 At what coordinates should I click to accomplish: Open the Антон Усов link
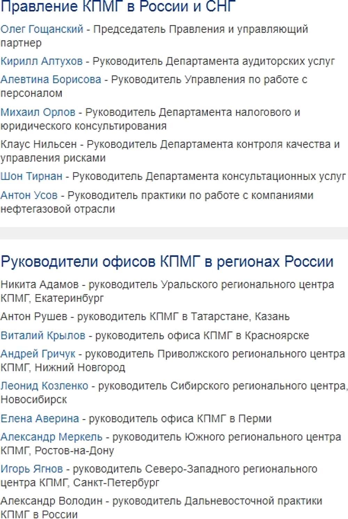tap(29, 195)
